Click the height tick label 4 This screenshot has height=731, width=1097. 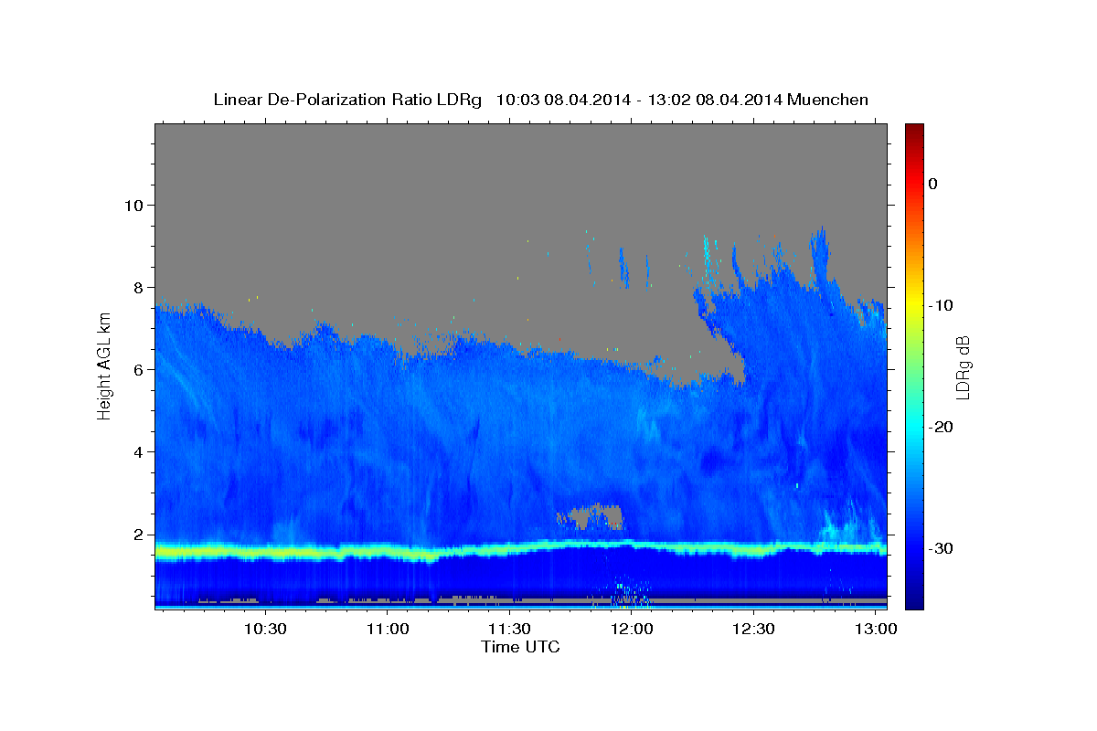tap(139, 451)
